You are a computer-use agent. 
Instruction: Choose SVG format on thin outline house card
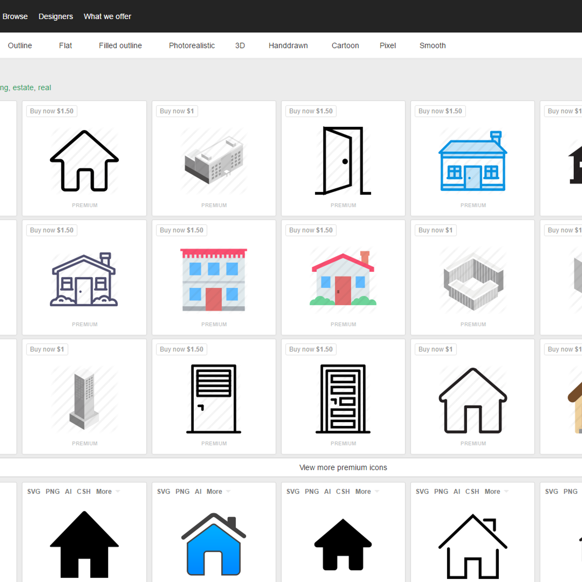tap(422, 491)
